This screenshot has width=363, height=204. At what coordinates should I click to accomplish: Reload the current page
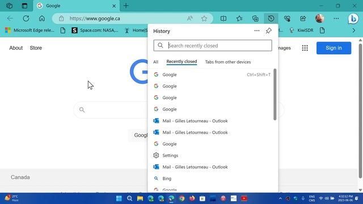26,19
